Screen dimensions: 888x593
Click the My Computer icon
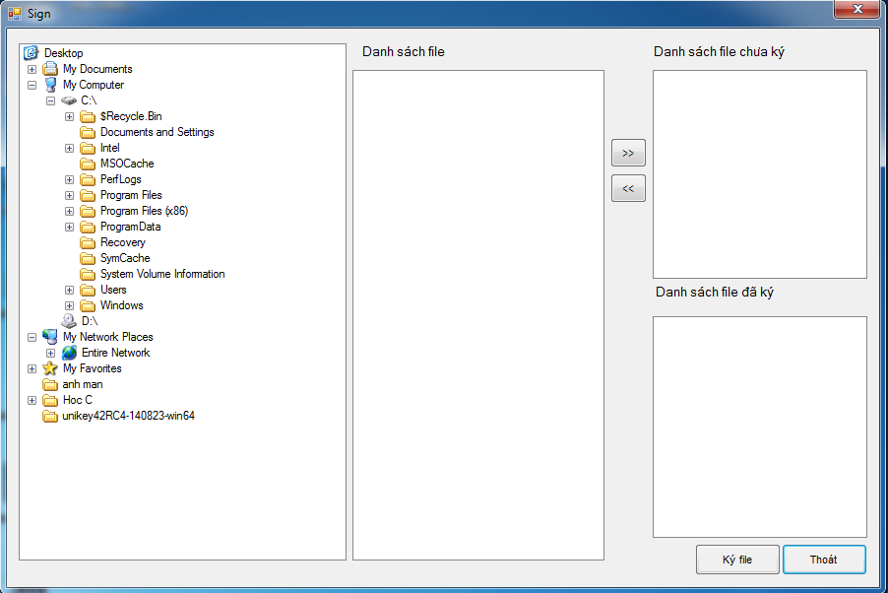tap(50, 85)
